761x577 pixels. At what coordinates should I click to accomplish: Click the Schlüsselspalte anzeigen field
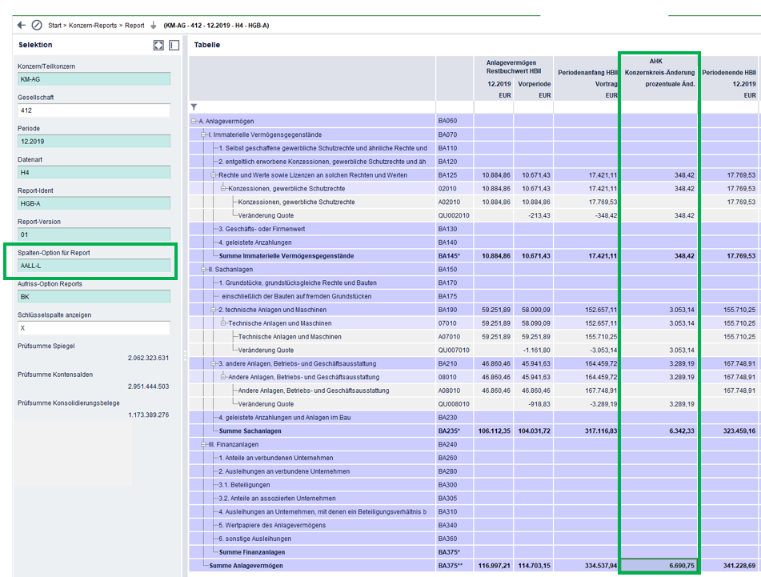pos(94,328)
